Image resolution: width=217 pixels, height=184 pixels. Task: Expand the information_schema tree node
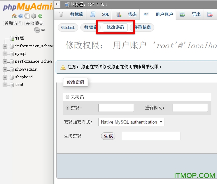5,46
